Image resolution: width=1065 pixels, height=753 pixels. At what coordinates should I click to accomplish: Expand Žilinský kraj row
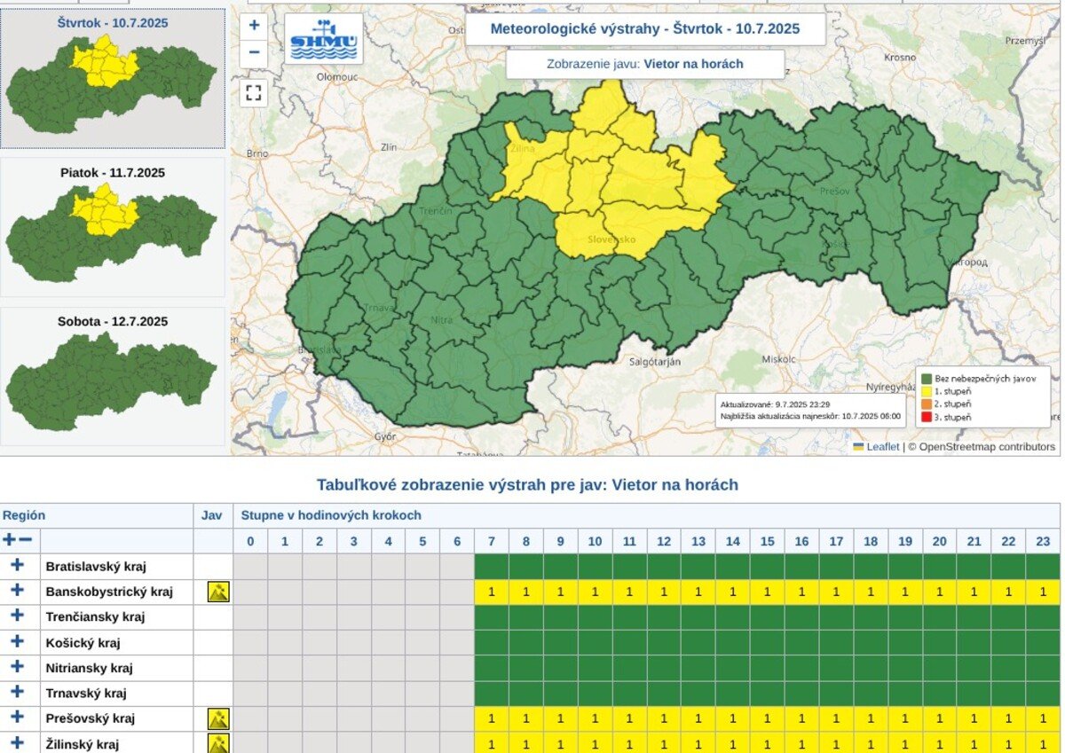[x=17, y=744]
